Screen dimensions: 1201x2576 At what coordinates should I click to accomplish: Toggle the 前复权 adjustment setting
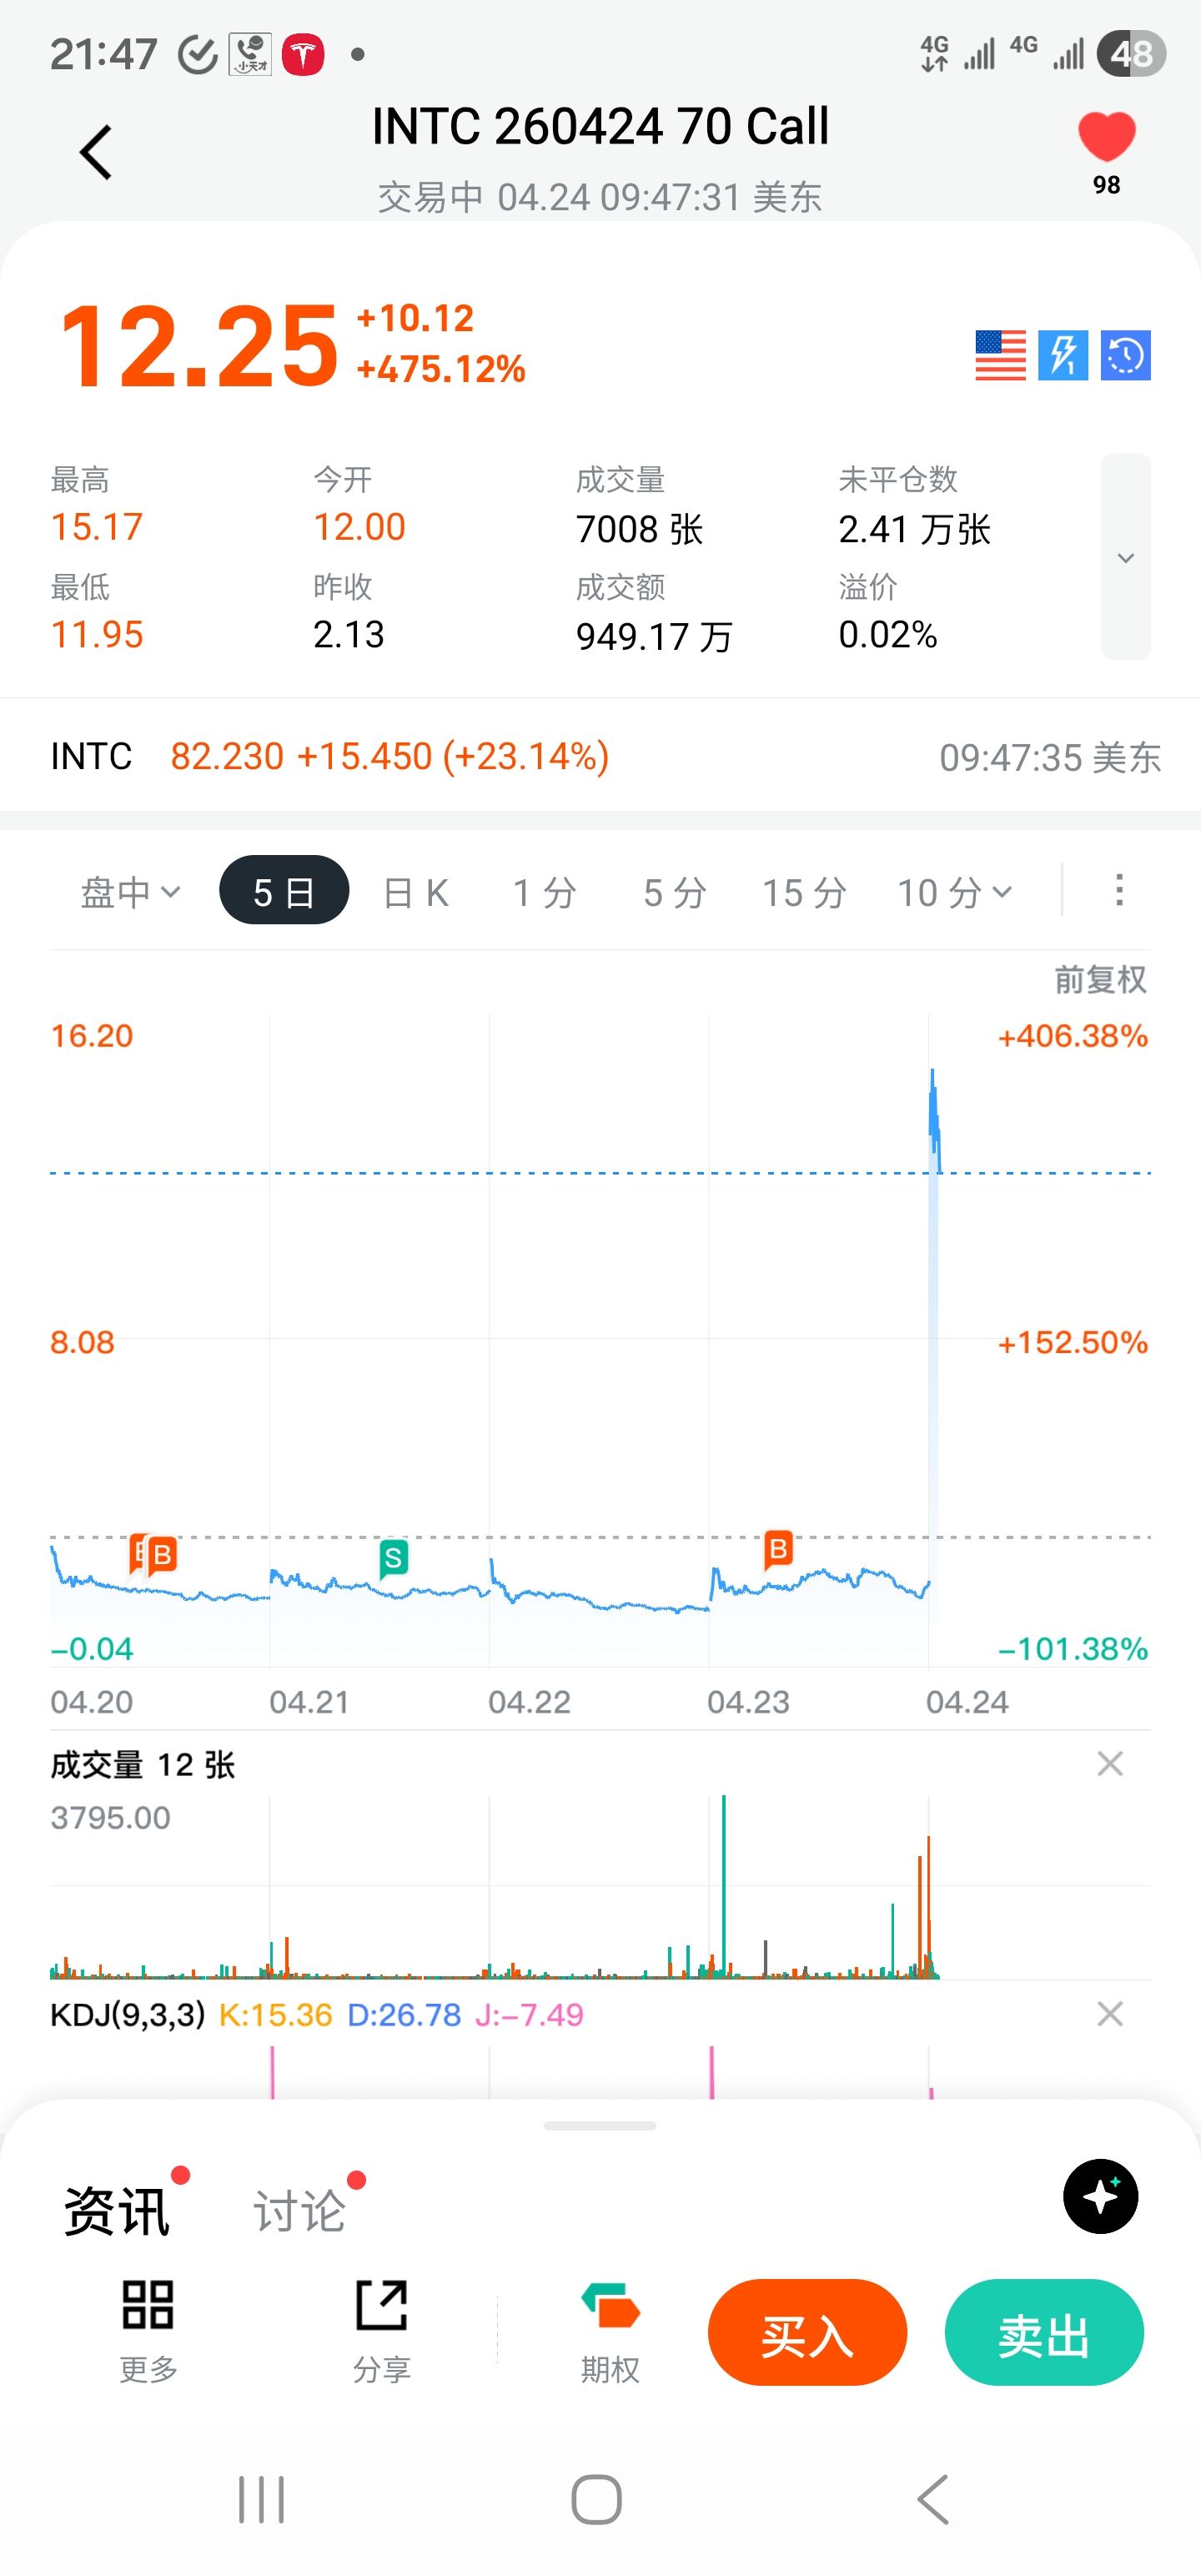click(1100, 979)
